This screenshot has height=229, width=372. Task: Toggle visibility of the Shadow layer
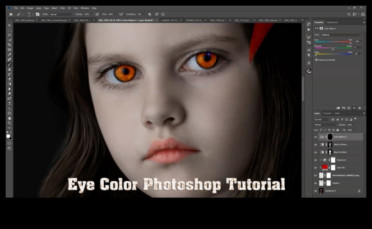[x=315, y=183]
